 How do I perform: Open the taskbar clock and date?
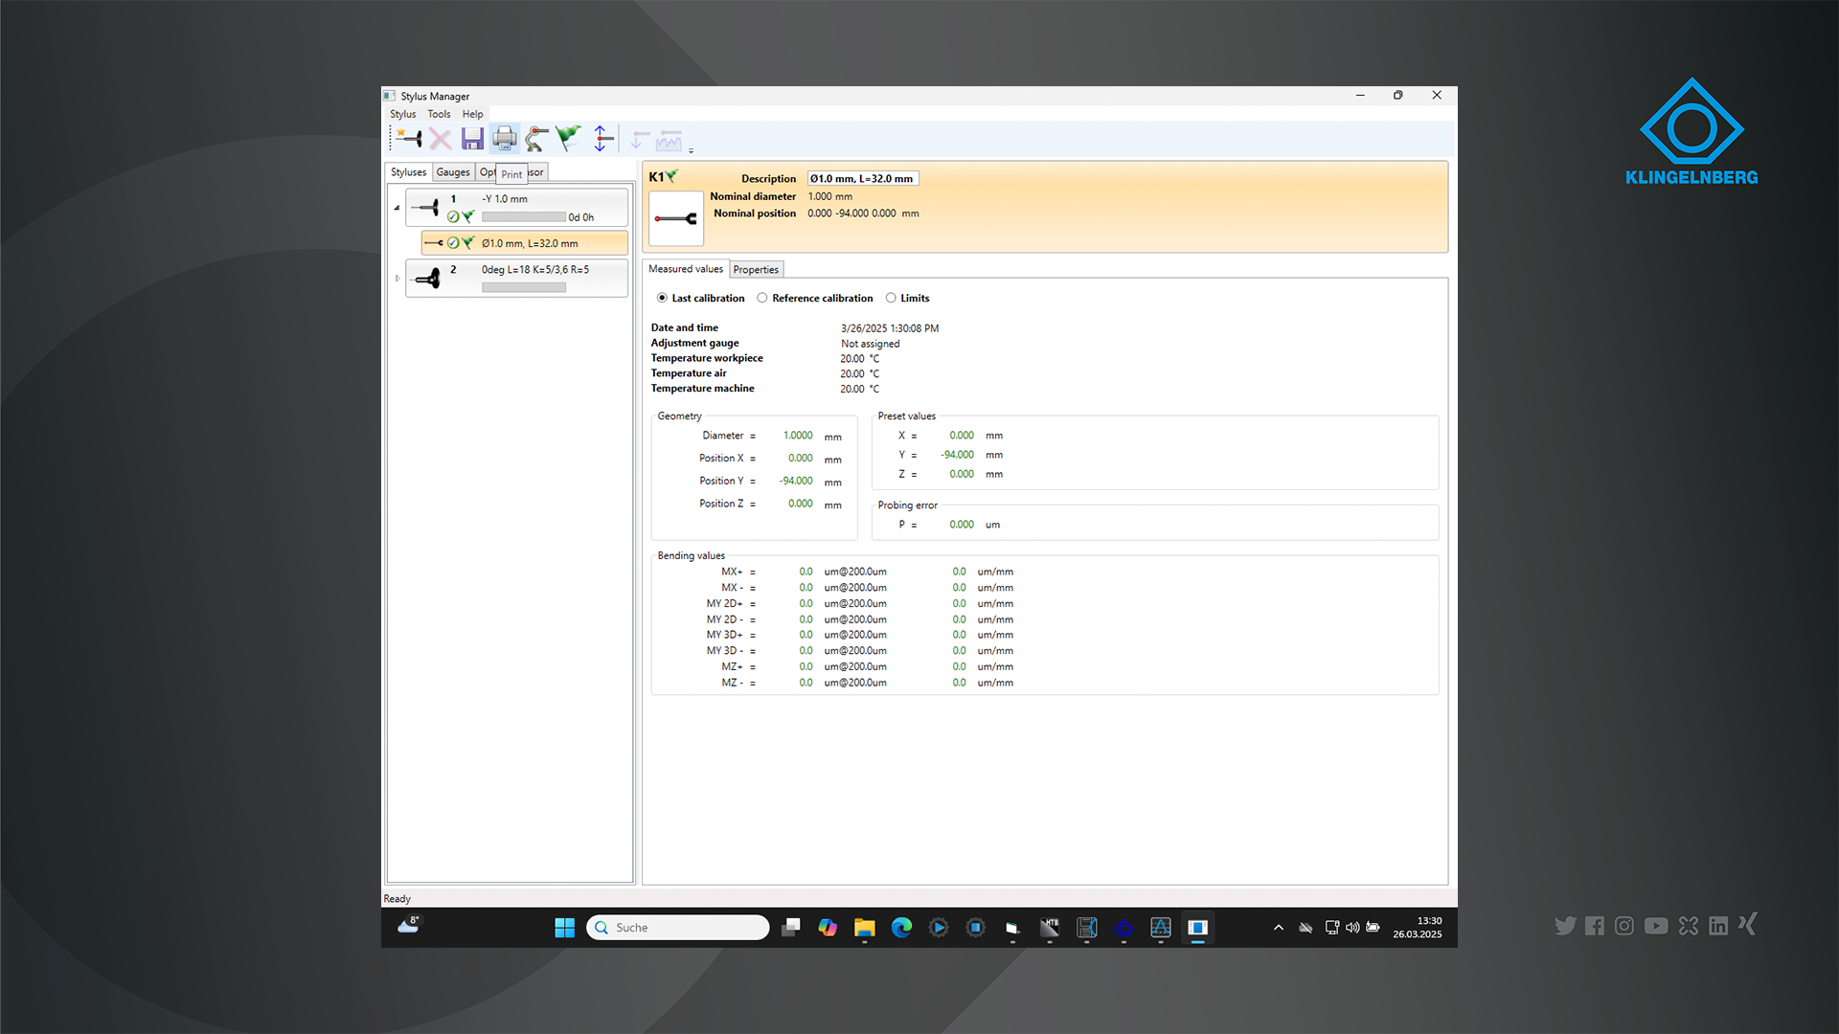coord(1418,928)
